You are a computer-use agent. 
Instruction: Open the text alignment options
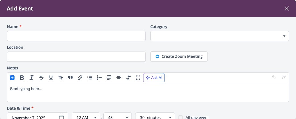click(109, 78)
